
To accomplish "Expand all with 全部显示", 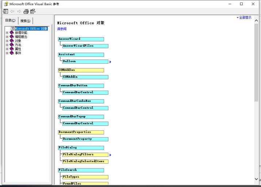I will click(244, 17).
